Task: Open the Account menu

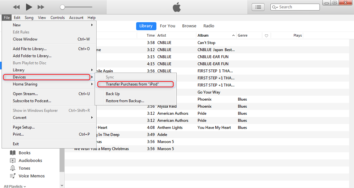Action: (76, 18)
